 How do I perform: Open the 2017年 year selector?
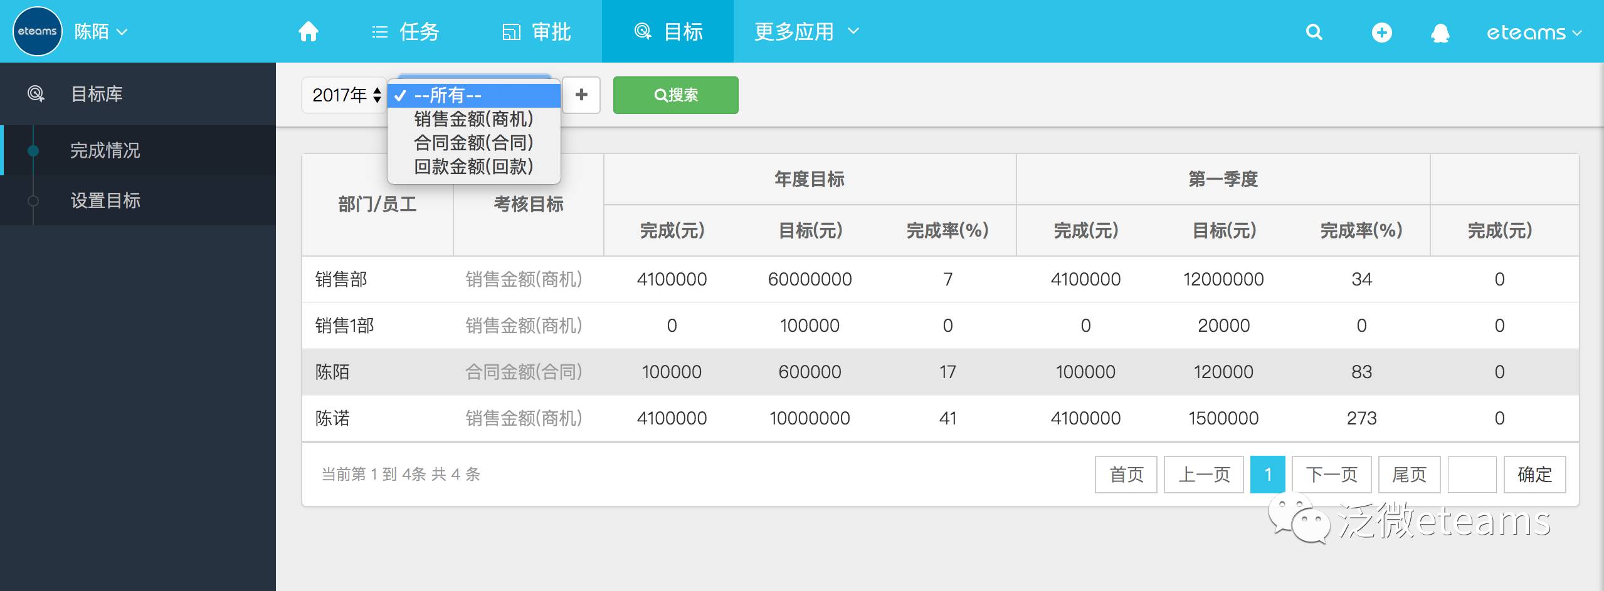coord(345,95)
